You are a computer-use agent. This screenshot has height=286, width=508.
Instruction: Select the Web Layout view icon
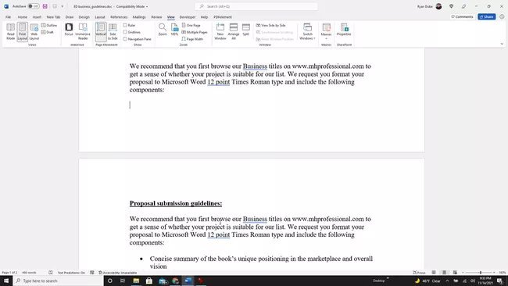34,31
